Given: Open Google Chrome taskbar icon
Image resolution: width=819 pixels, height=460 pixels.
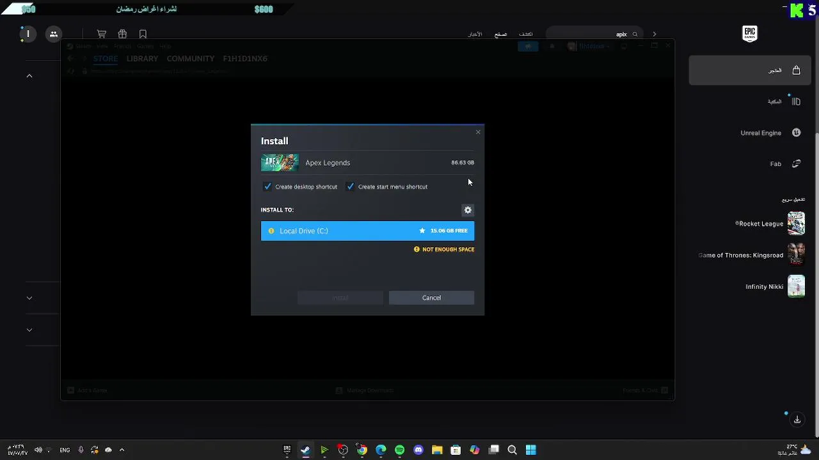Looking at the screenshot, I should 362,450.
